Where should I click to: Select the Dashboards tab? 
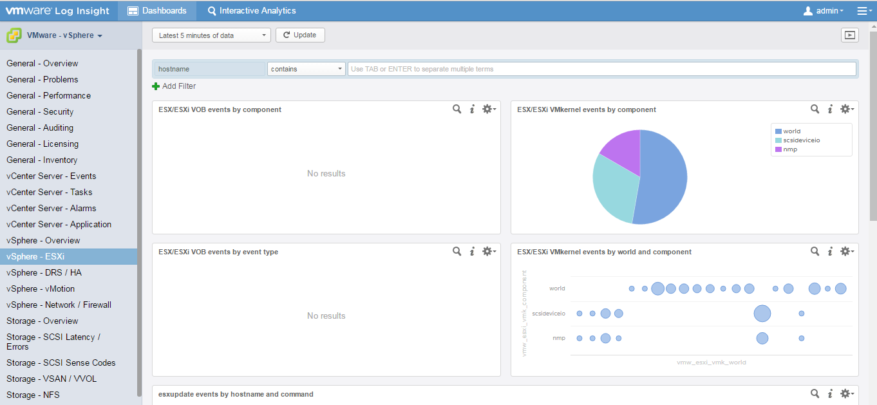tap(156, 10)
